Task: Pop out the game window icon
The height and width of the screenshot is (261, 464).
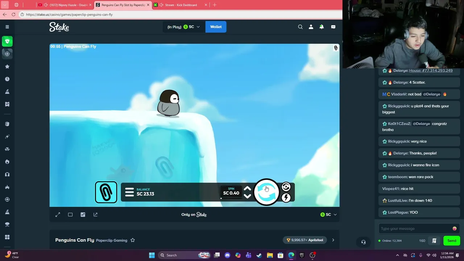Action: (95, 215)
